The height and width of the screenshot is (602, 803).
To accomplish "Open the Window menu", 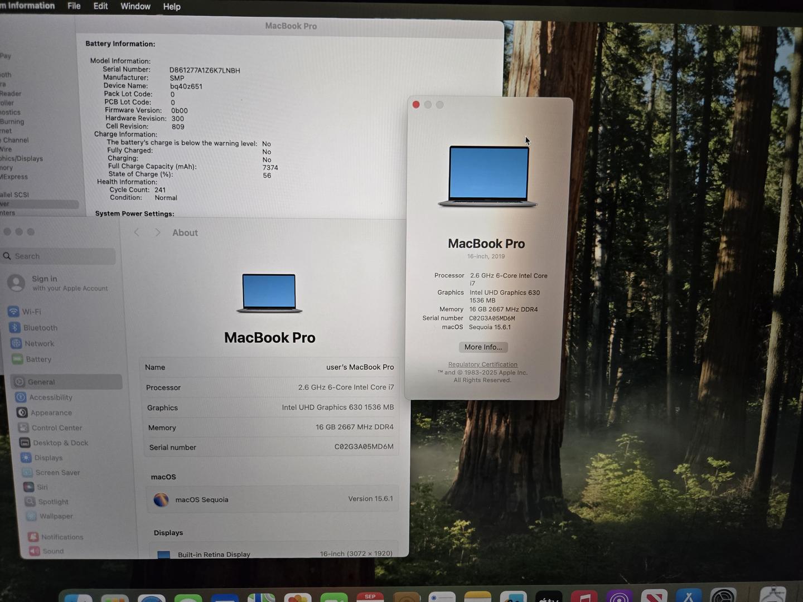I will [x=136, y=6].
